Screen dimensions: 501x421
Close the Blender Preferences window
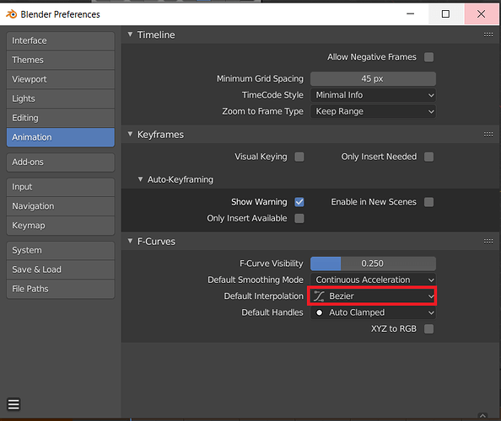coord(481,14)
